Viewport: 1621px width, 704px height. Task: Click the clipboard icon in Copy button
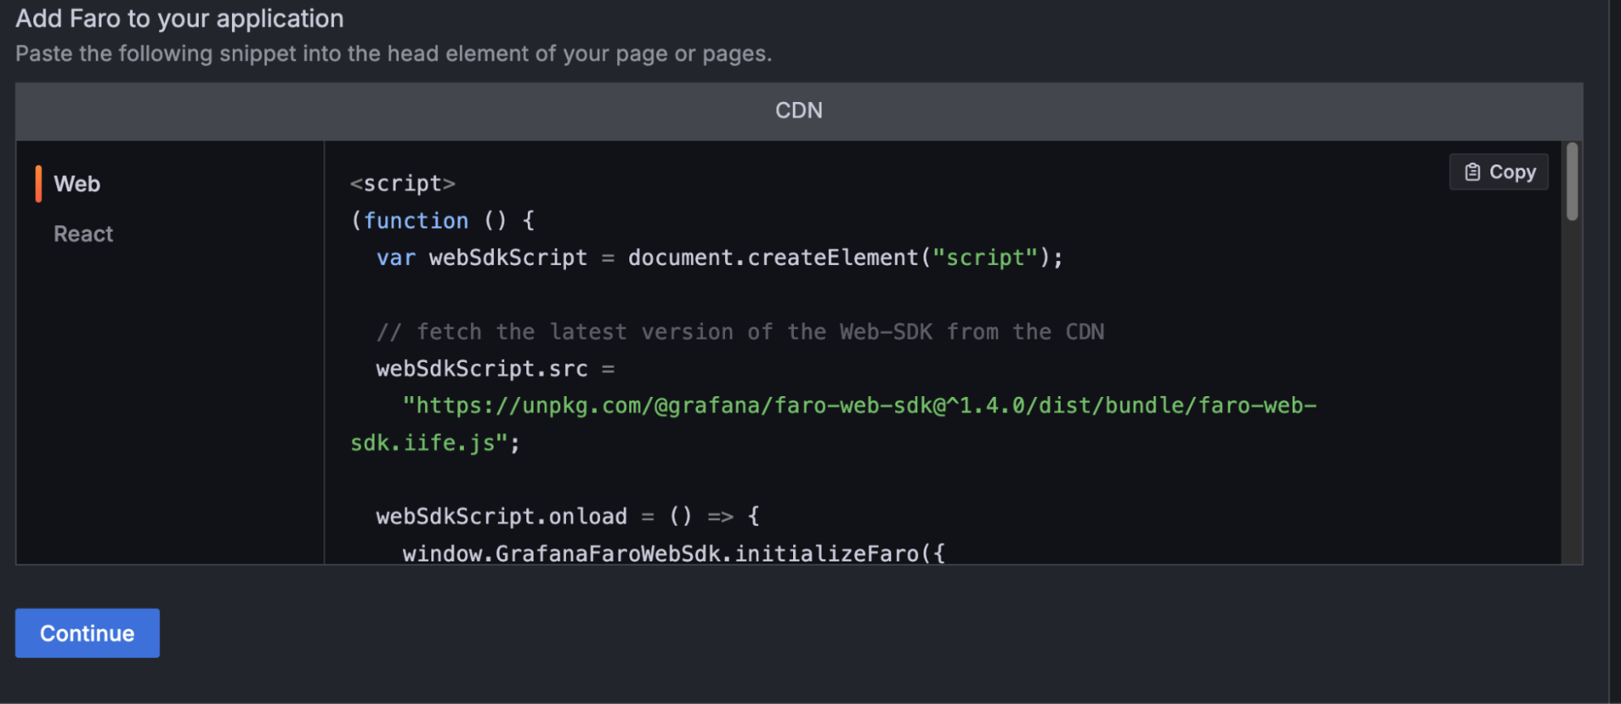tap(1472, 173)
